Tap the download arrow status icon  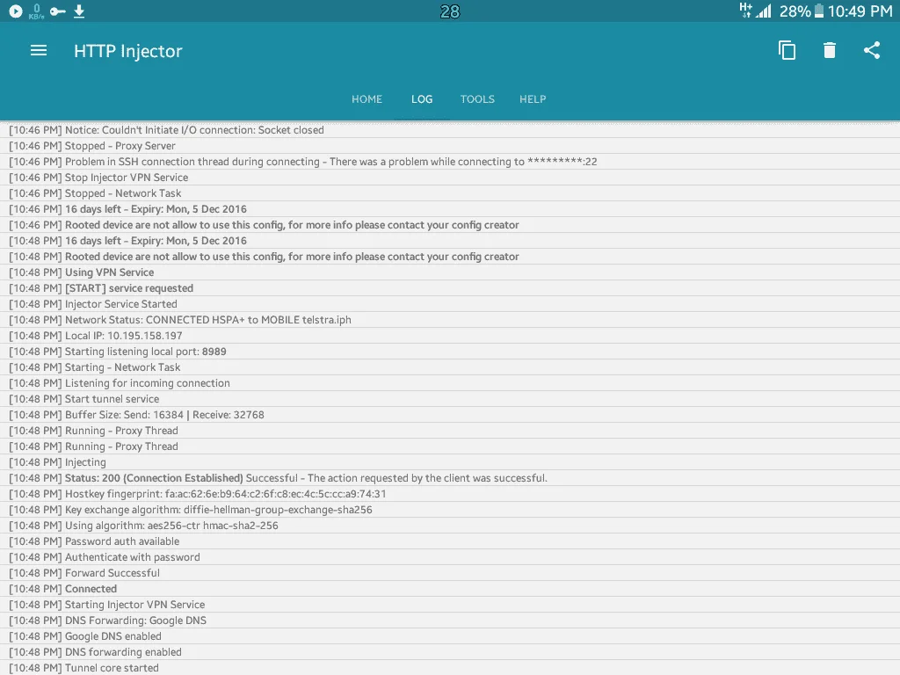(x=79, y=11)
